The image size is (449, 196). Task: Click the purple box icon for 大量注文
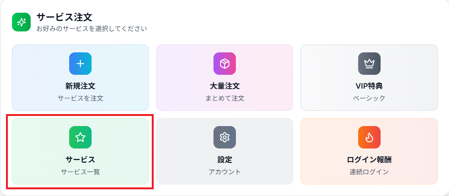tap(225, 64)
